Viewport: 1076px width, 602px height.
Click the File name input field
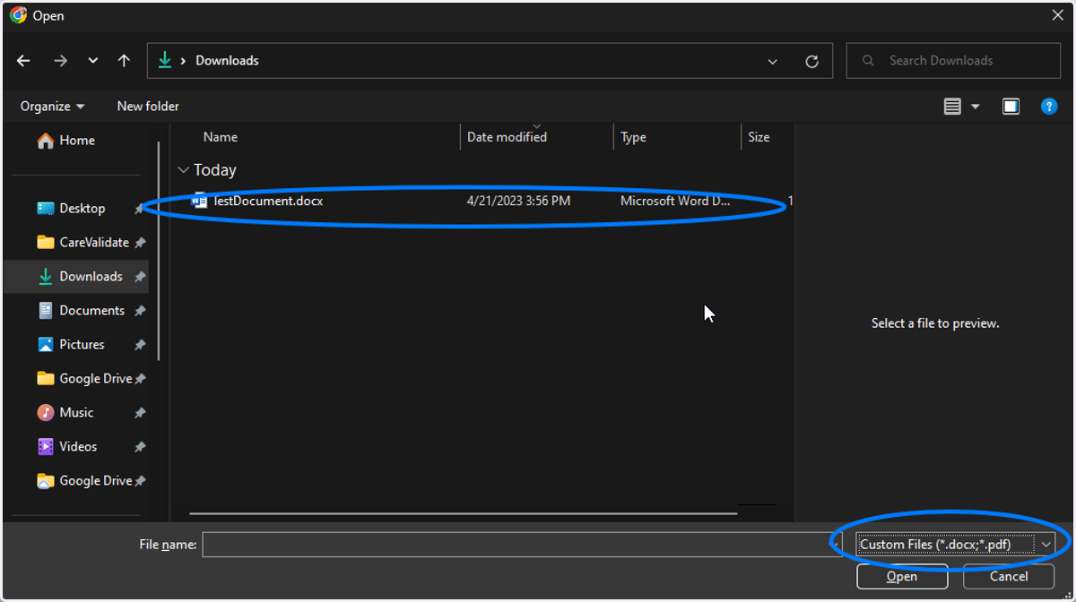(x=522, y=545)
